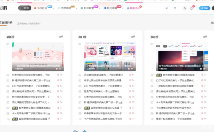
Task: Click comment icon on 推荐榜 row 02
Action: (x=202, y=75)
